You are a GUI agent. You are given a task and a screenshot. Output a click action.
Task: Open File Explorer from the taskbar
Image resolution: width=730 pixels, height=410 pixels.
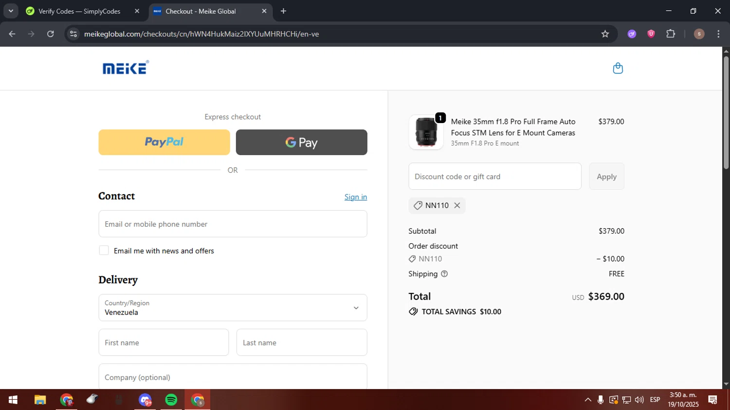point(40,400)
